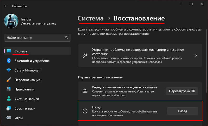Click the search magnifier icon

(x=66, y=38)
